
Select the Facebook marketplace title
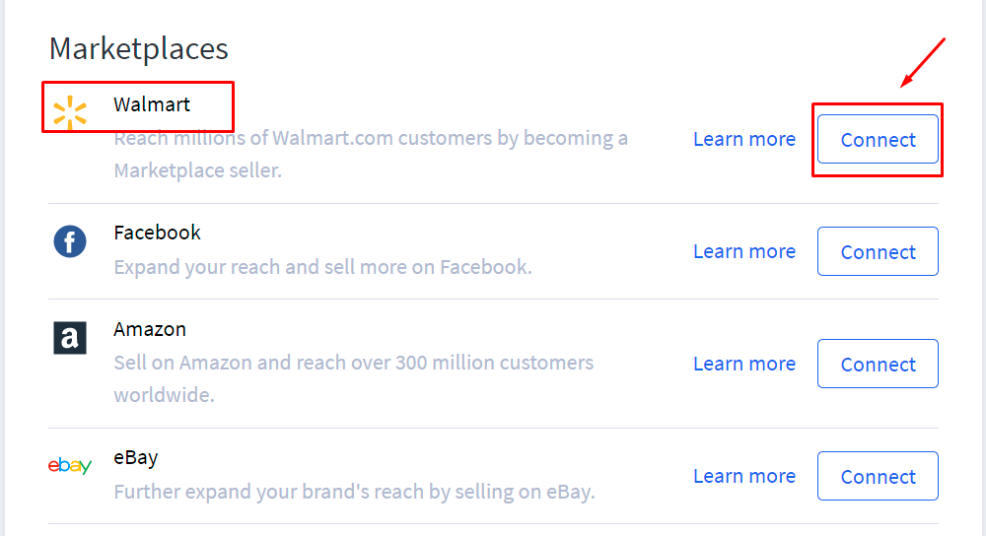157,233
